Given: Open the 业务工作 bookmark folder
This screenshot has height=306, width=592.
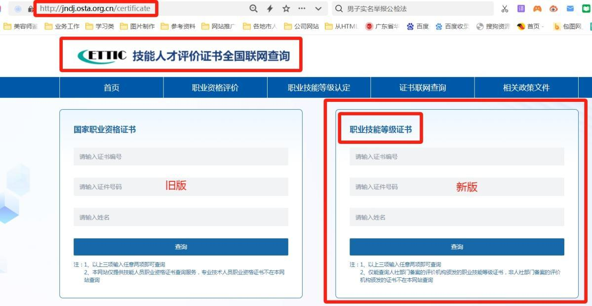Looking at the screenshot, I should point(62,26).
